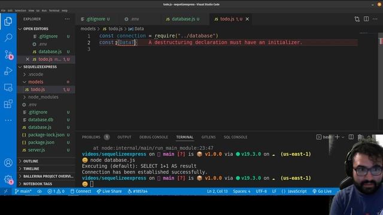Close the todo.js editor tab
The image size is (383, 215).
247,19
